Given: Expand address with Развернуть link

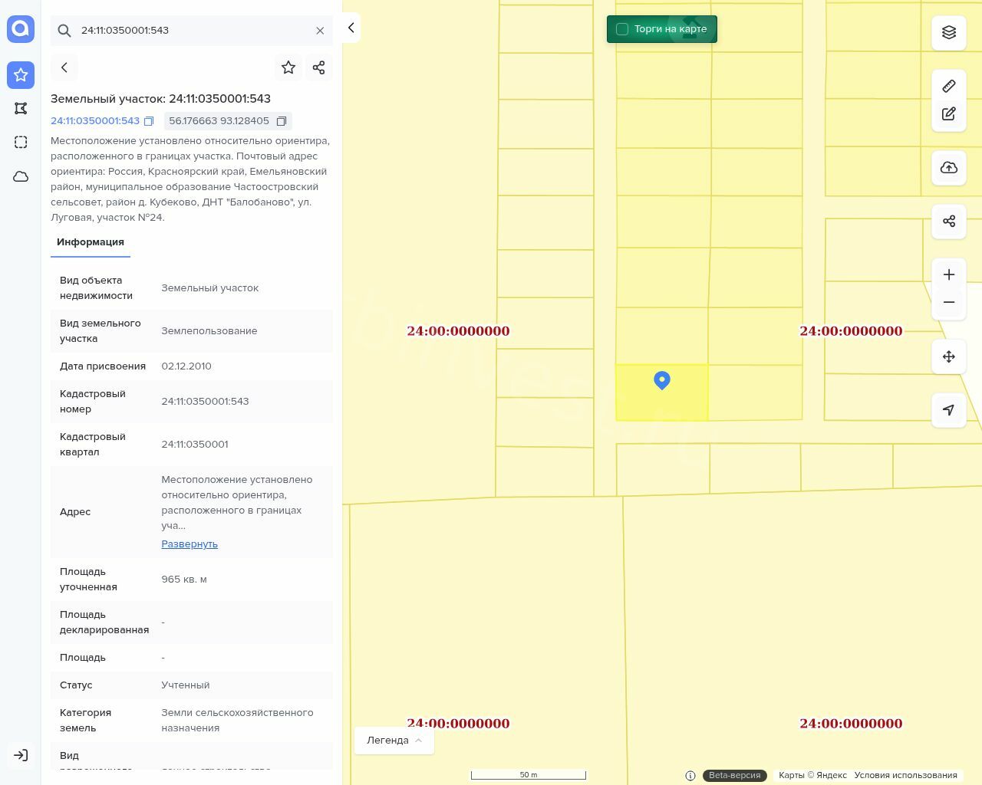Looking at the screenshot, I should (189, 544).
